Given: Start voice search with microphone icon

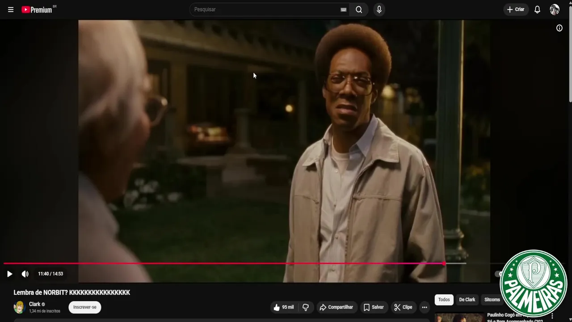Looking at the screenshot, I should 379,9.
